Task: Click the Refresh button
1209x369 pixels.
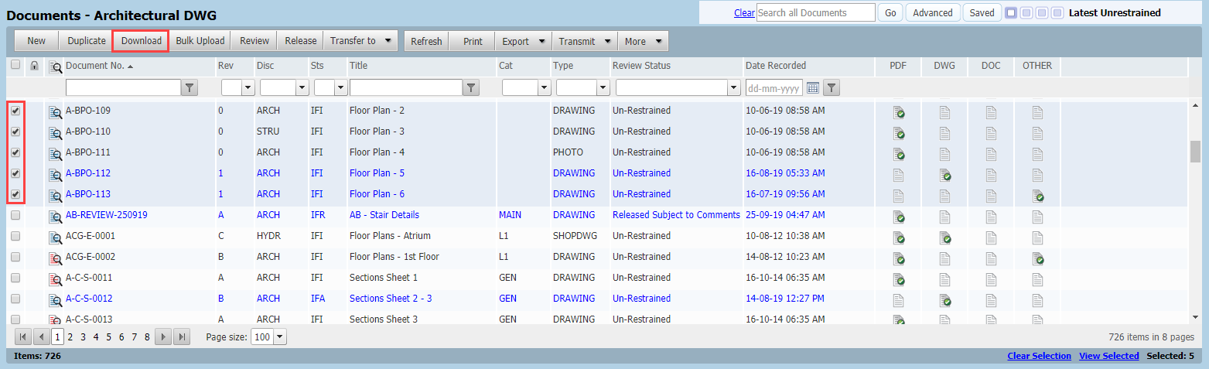Action: [x=426, y=41]
